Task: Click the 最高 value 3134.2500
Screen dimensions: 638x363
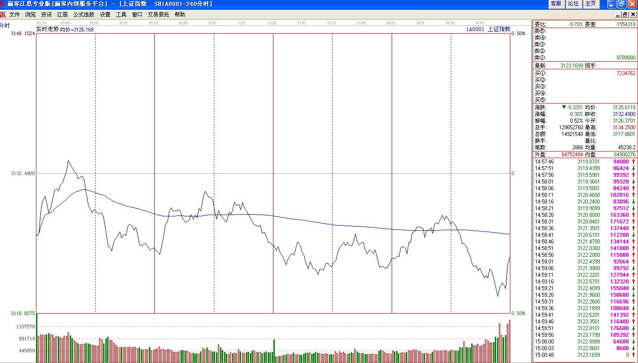Action: pyautogui.click(x=624, y=128)
